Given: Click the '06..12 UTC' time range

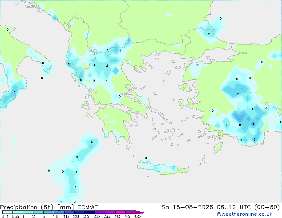Looking at the screenshot, I should pos(235,207).
